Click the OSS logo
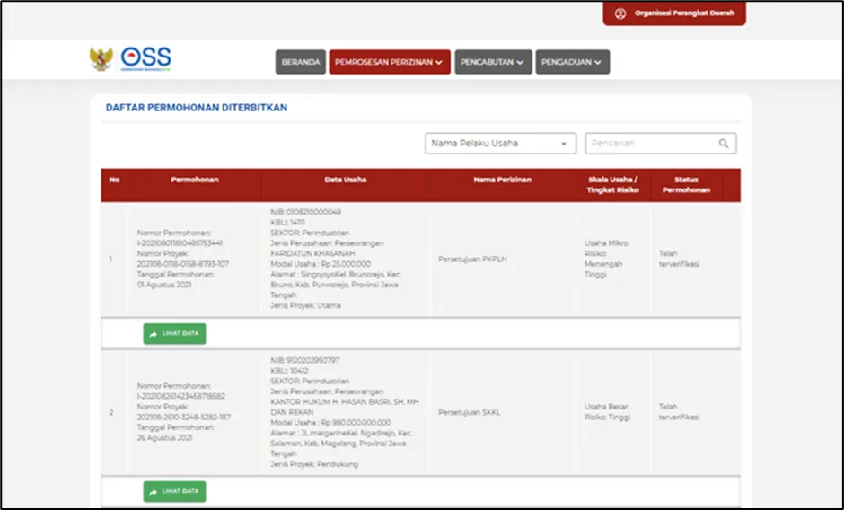The height and width of the screenshot is (510, 844). click(x=145, y=59)
